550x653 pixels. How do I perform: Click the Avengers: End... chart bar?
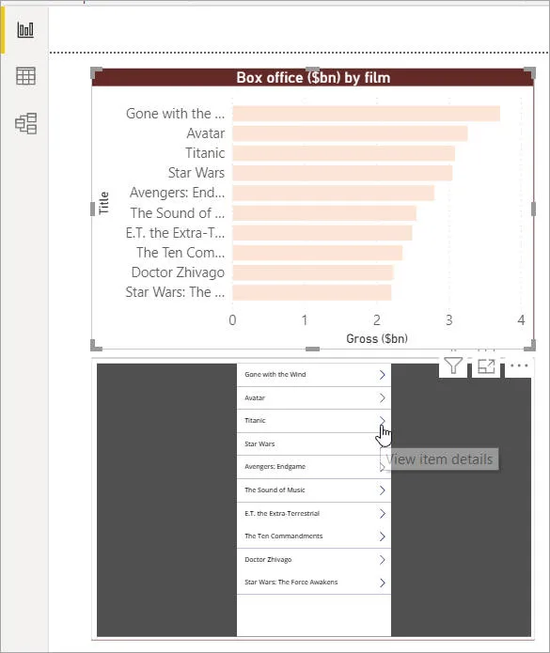click(334, 194)
